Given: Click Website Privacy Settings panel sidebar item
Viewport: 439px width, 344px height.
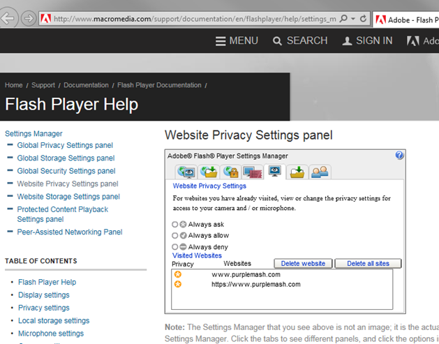Looking at the screenshot, I should coord(68,184).
